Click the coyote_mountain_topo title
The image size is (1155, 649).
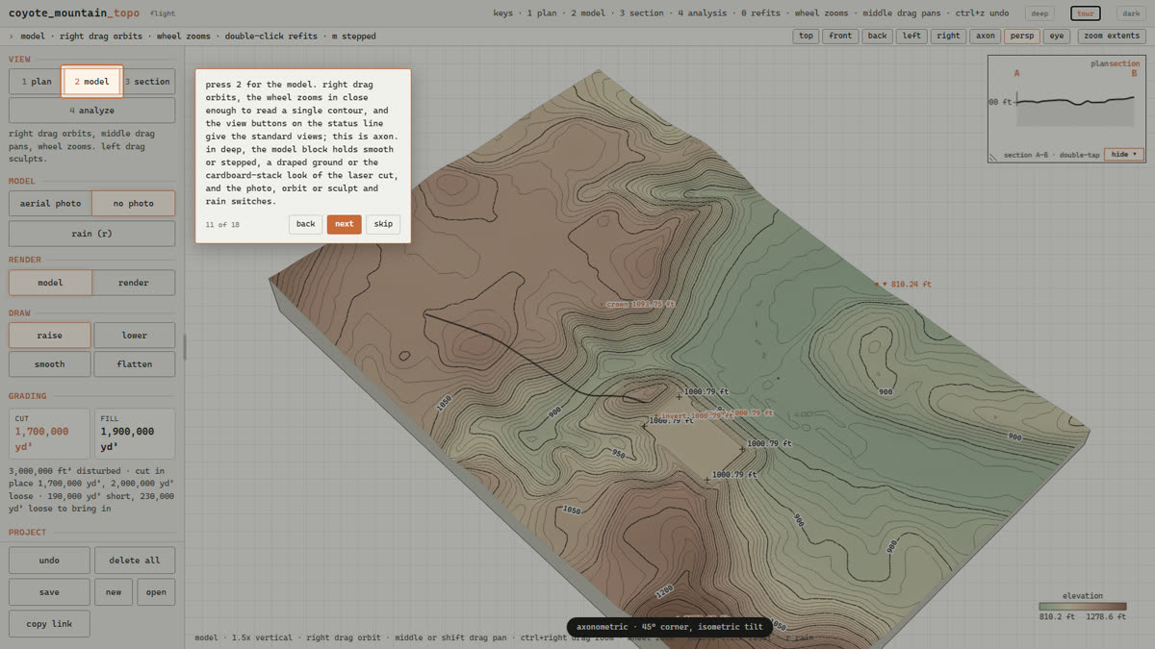click(x=73, y=13)
